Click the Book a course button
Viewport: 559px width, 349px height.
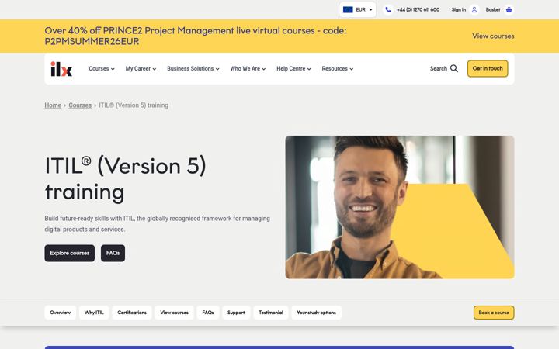(x=494, y=313)
